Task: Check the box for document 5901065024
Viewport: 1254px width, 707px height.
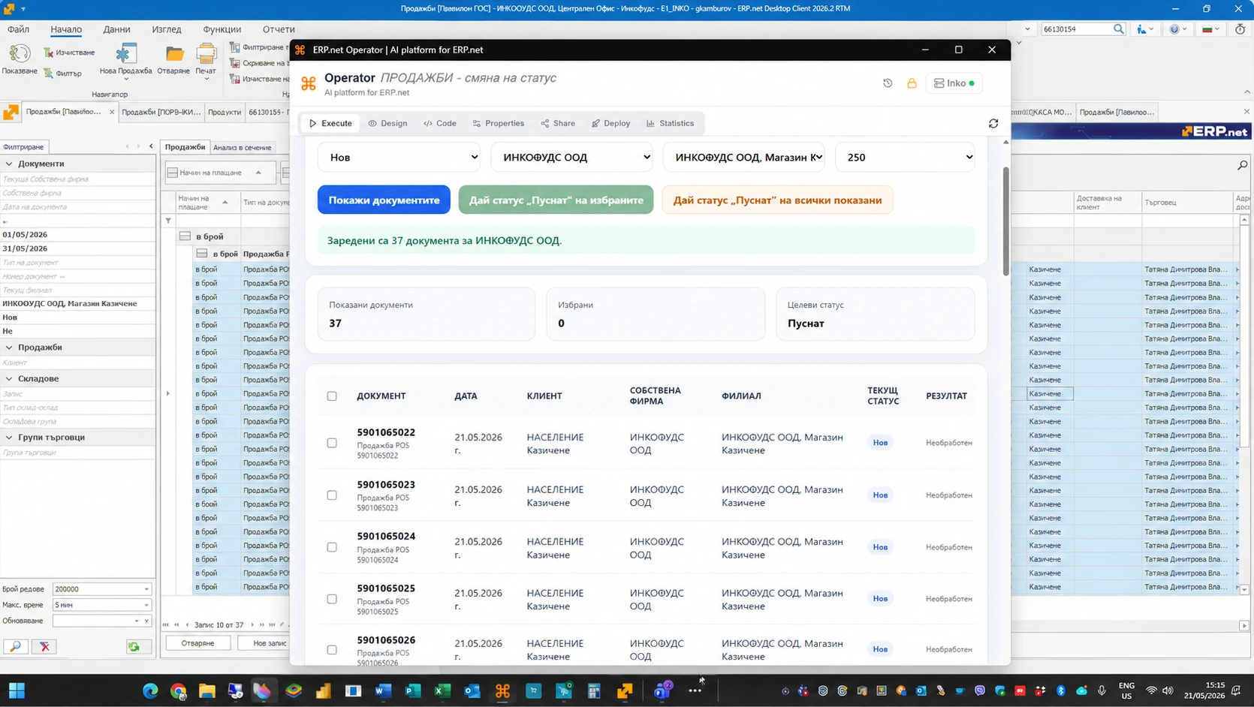Action: coord(332,547)
